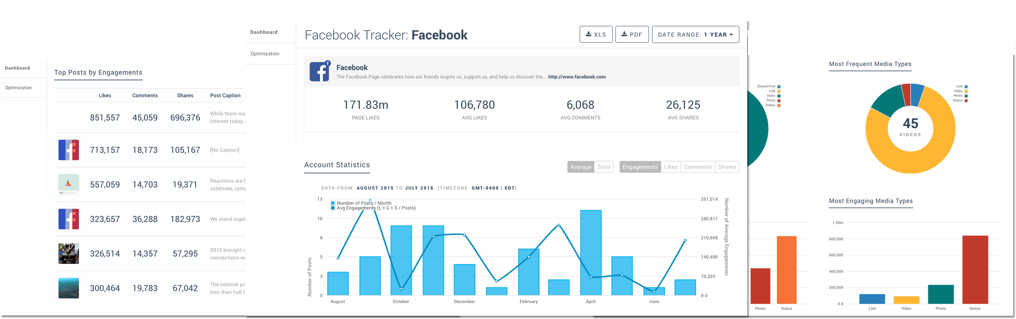
Task: Select the orange Status bar in the cut-off chart
Action: [786, 270]
